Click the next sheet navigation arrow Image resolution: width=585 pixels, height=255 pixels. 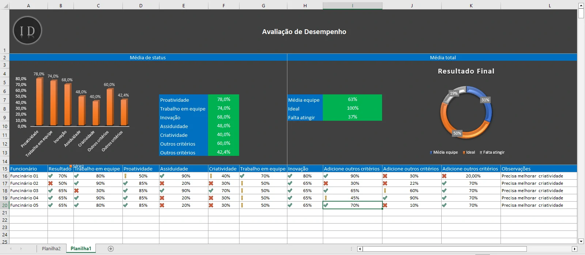(21, 249)
